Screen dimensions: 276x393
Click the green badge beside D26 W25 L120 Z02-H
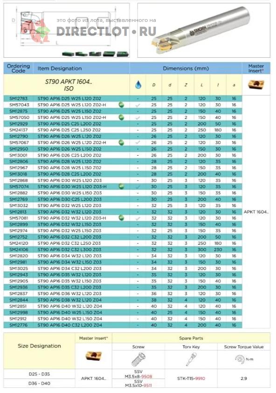click(x=121, y=142)
